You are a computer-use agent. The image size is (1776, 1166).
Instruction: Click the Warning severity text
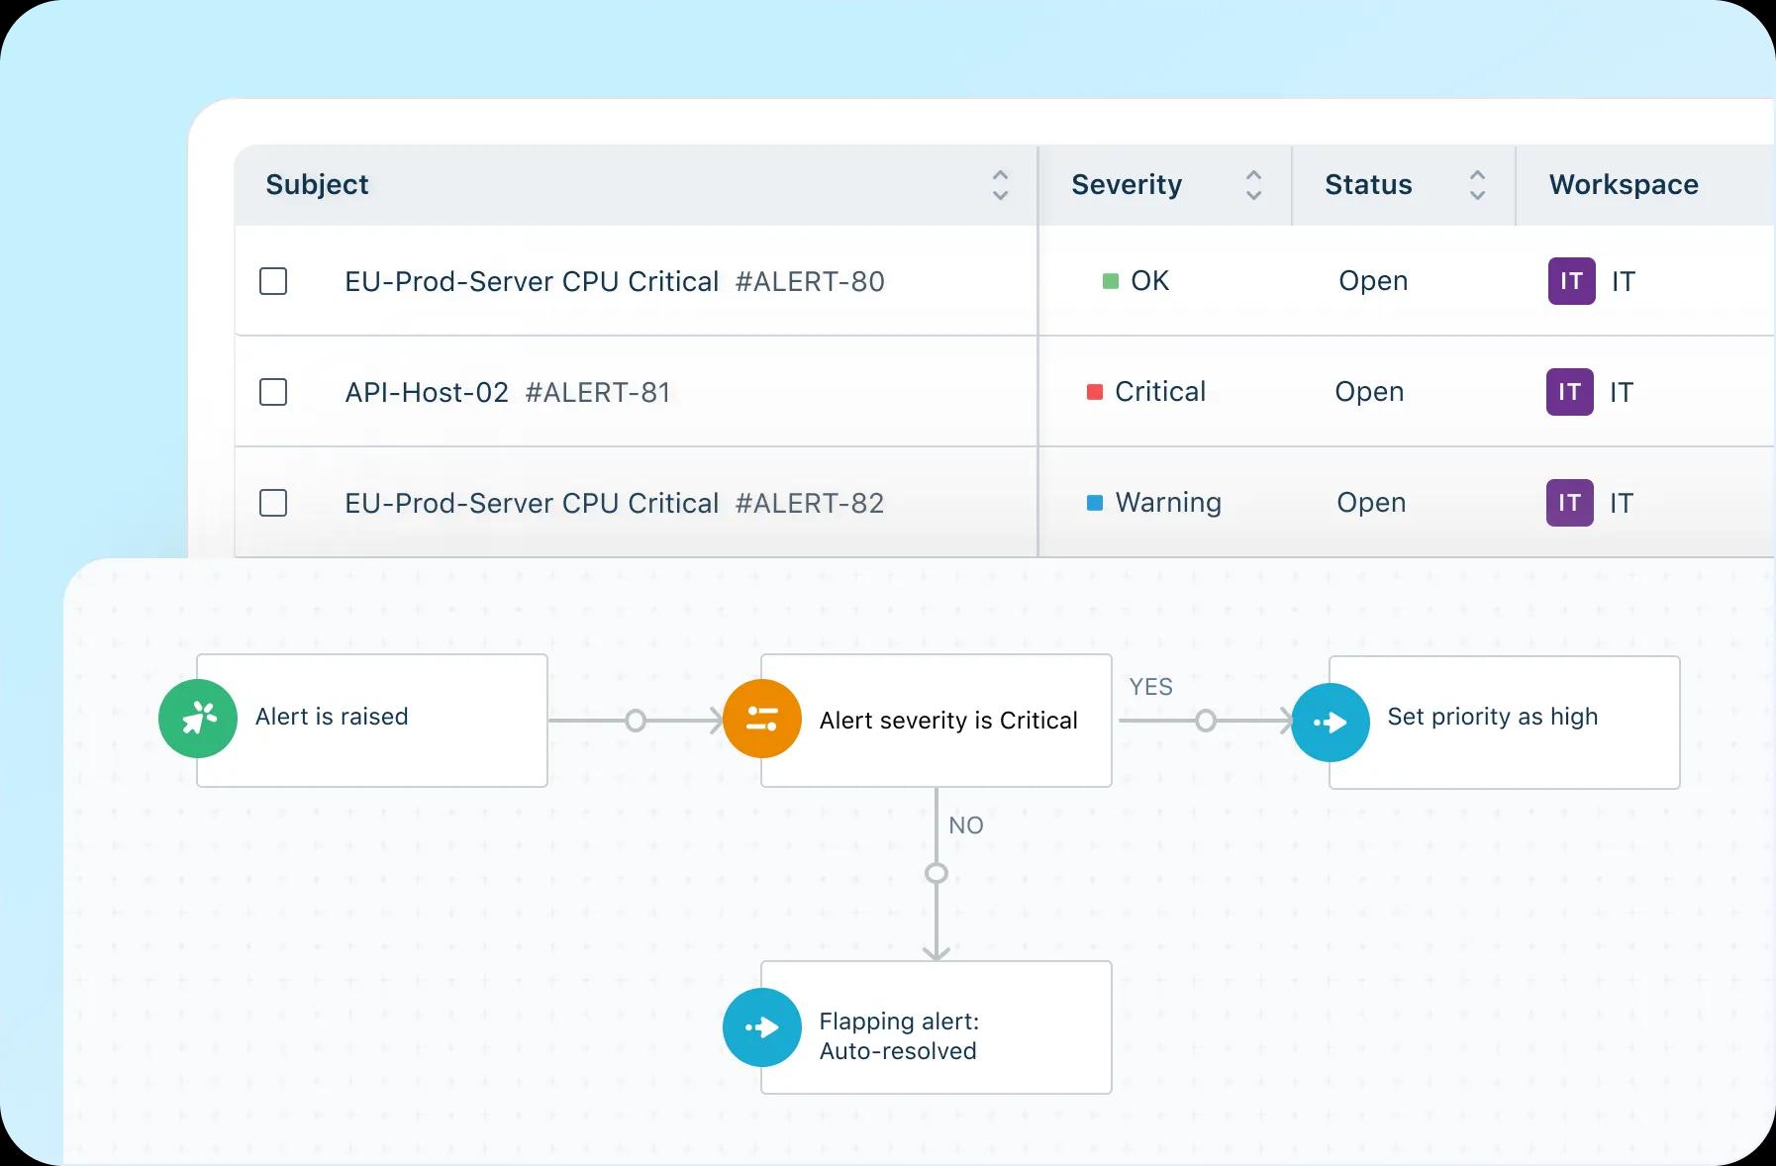tap(1168, 503)
